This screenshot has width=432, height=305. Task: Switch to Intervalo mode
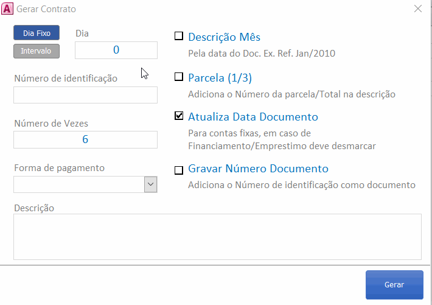[x=37, y=51]
